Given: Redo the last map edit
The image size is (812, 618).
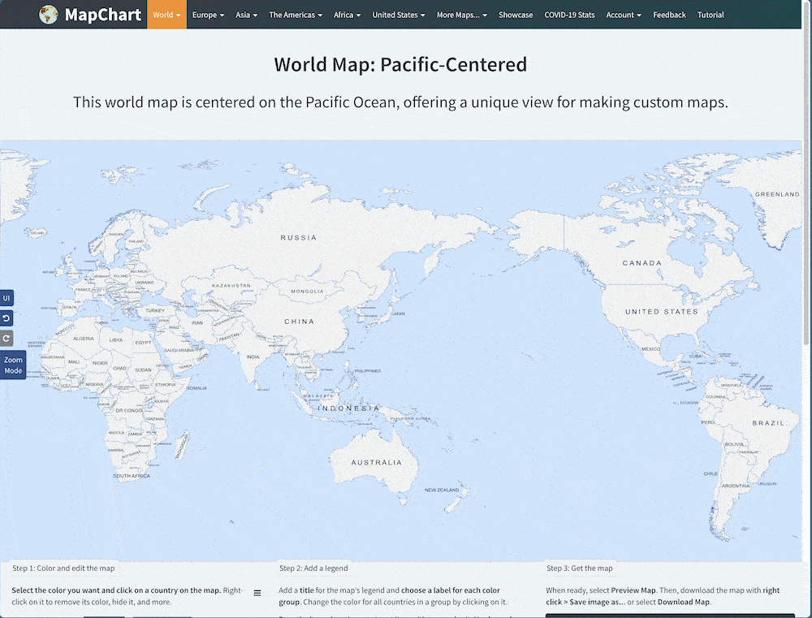Looking at the screenshot, I should [6, 338].
